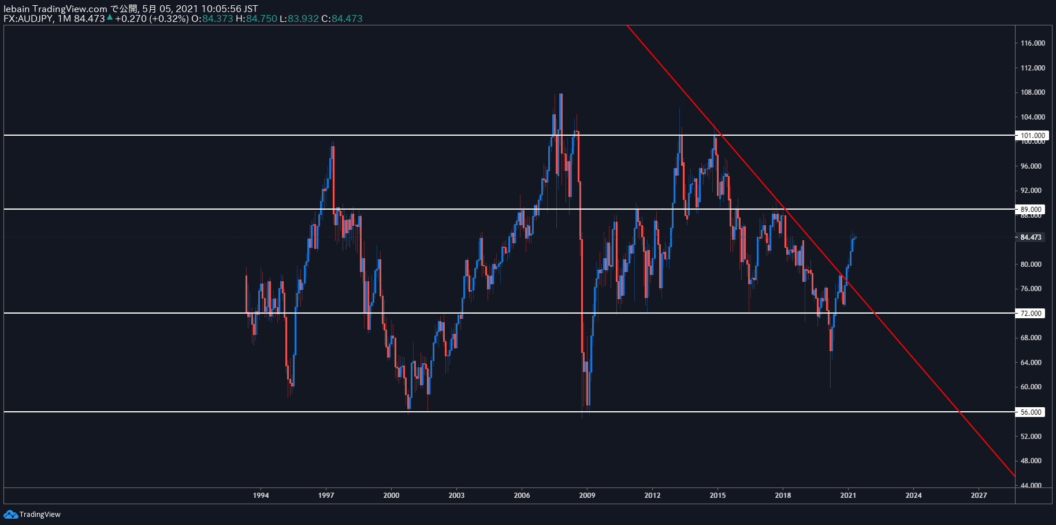Click the 64.000 price axis value
The width and height of the screenshot is (1056, 525).
pos(1031,363)
